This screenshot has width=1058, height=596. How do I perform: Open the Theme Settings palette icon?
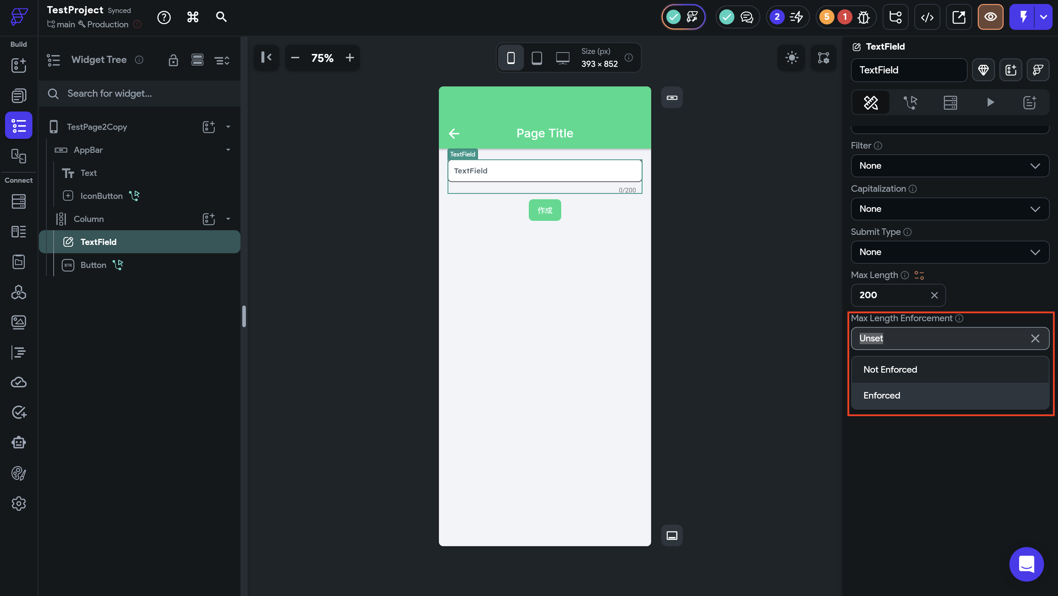[x=18, y=473]
